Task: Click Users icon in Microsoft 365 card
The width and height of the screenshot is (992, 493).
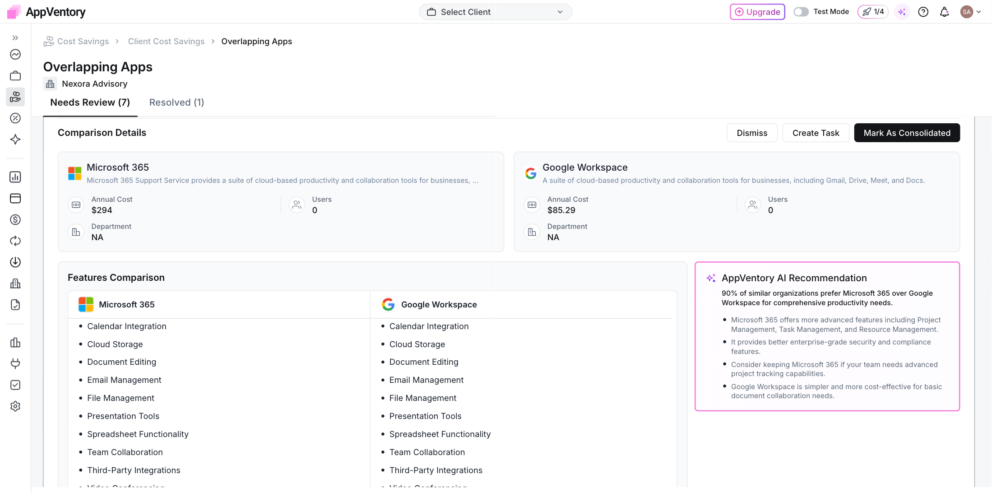Action: coord(297,205)
